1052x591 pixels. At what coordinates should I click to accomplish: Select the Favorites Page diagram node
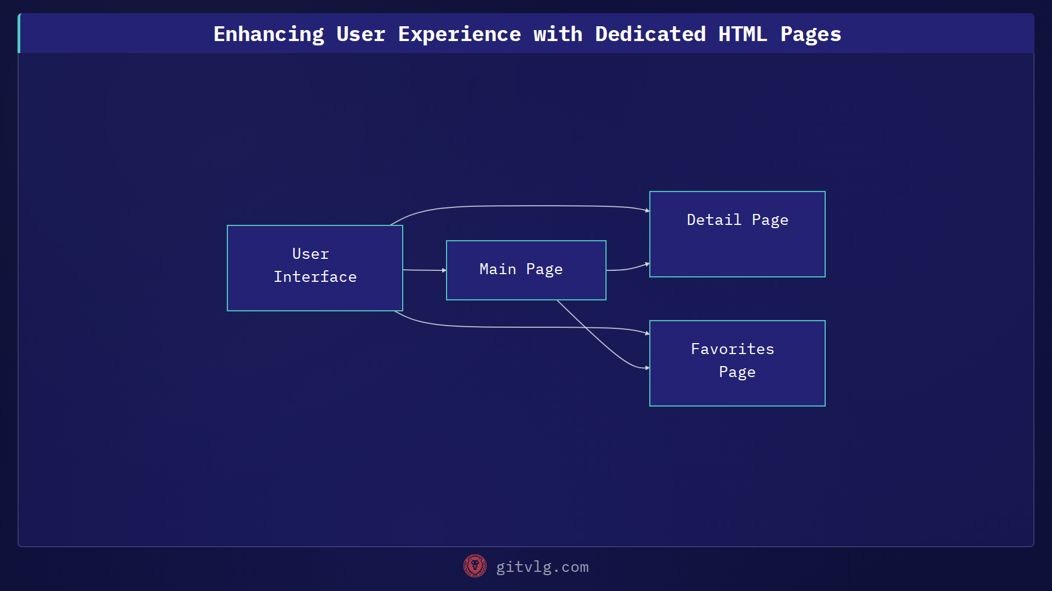pyautogui.click(x=737, y=363)
